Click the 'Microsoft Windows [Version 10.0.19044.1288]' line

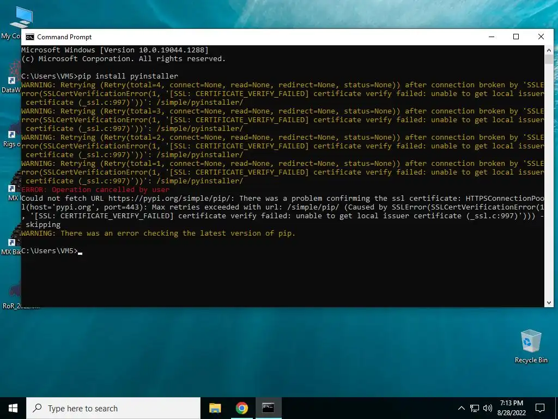tap(115, 50)
